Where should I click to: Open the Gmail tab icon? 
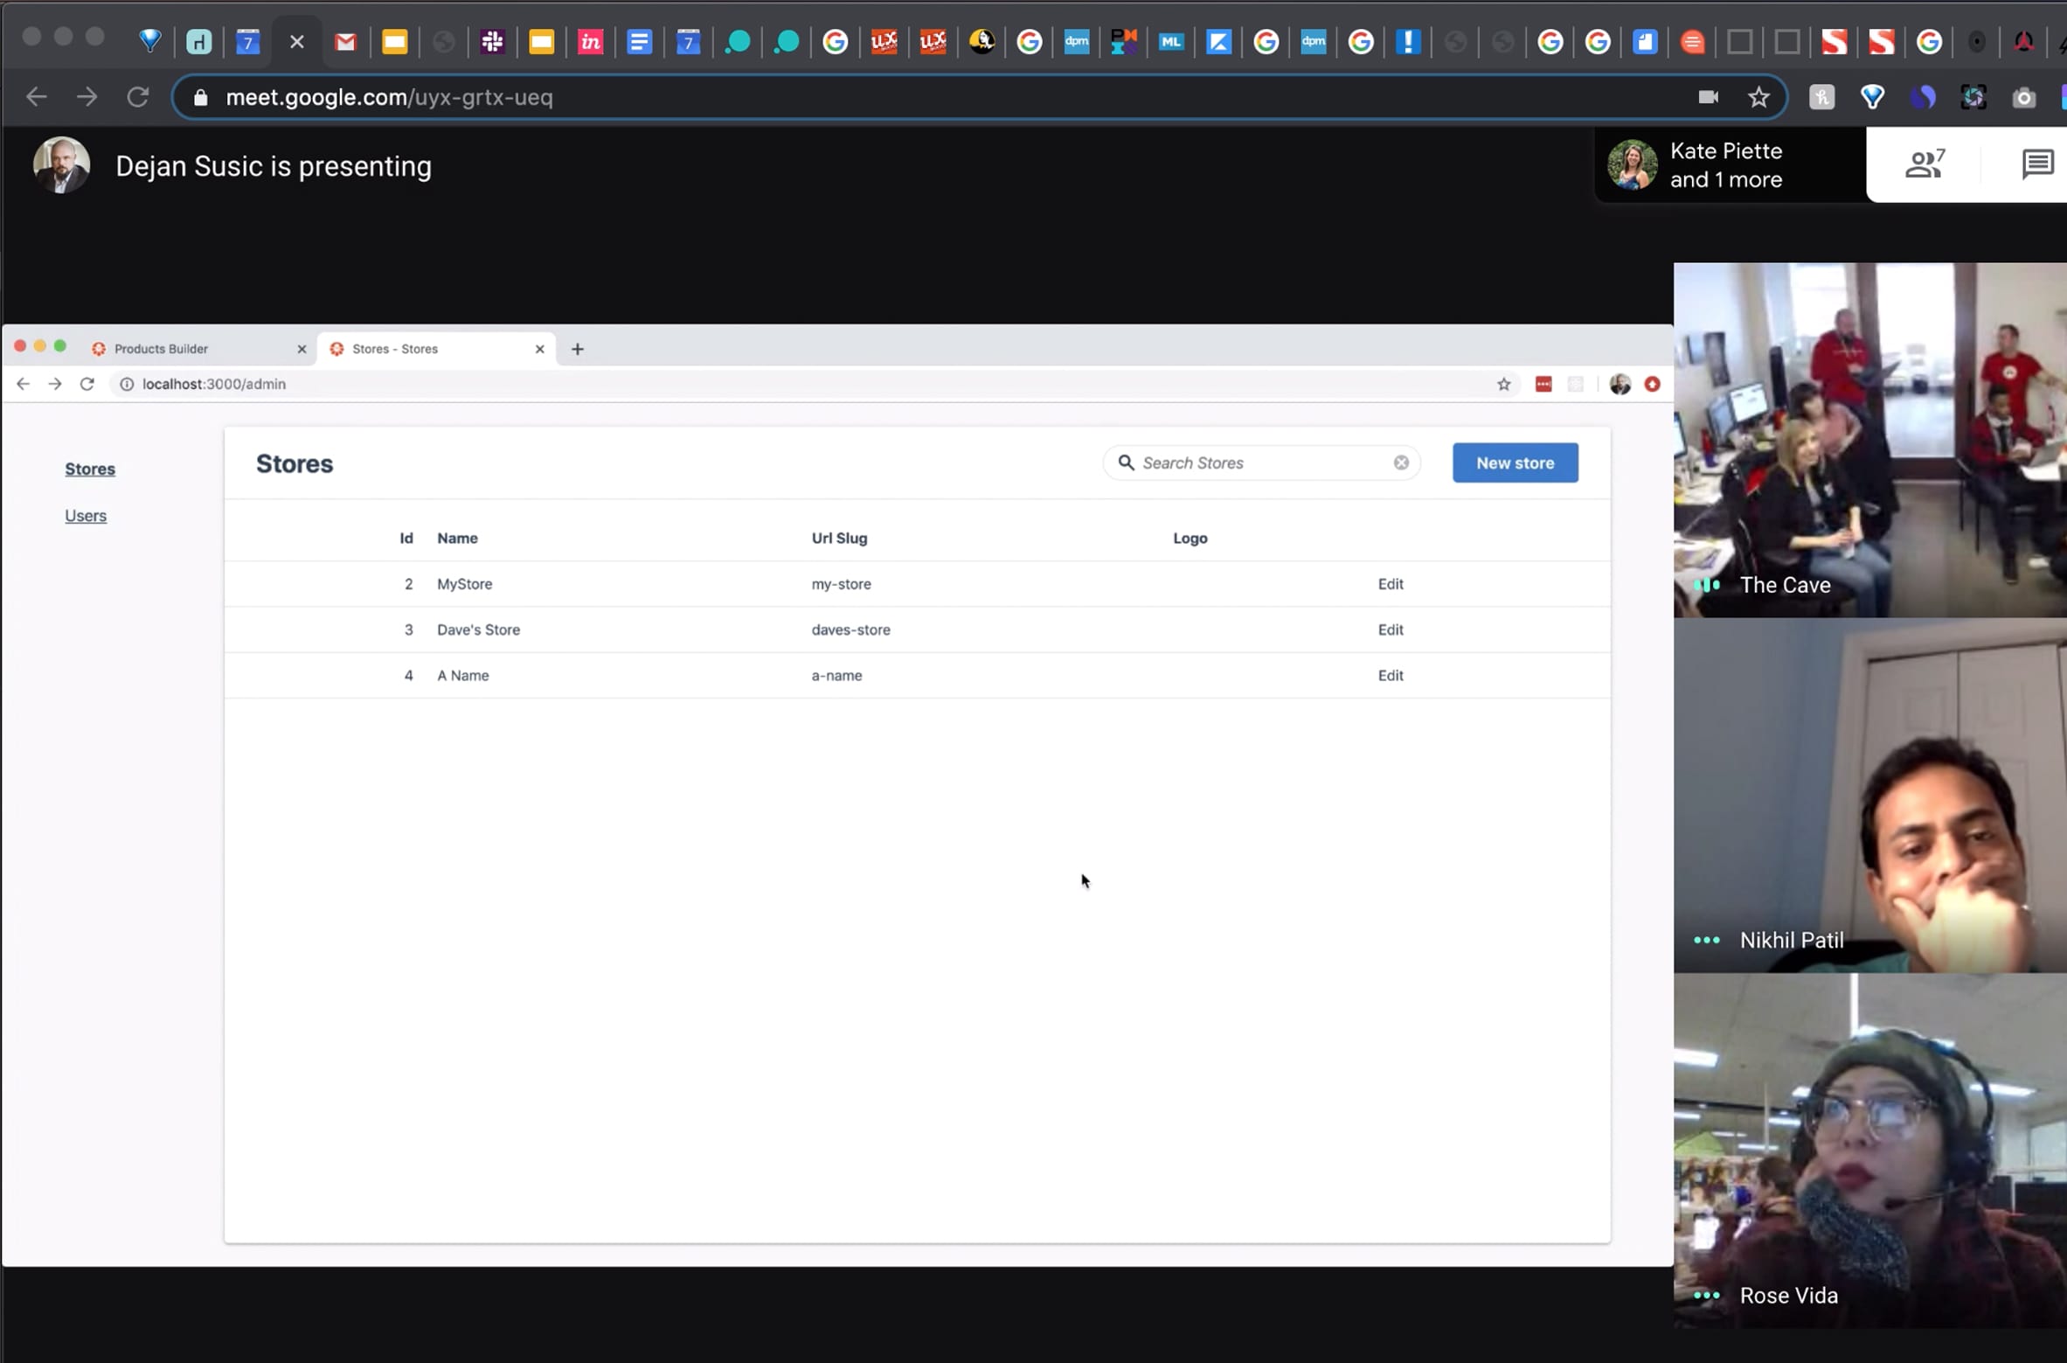345,42
